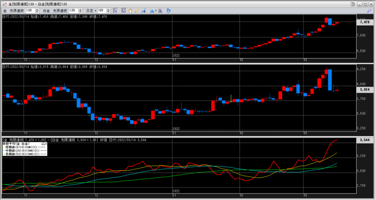Click the blue eraser tool icon
This screenshot has width=376, height=200.
pos(143,11)
